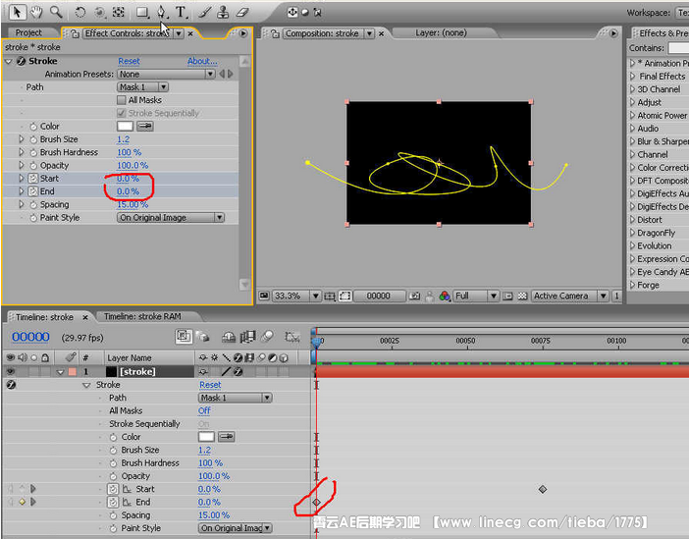Screen dimensions: 689x539
Task: Click the Brush Size stopwatch in Effect Controls
Action: (33, 139)
